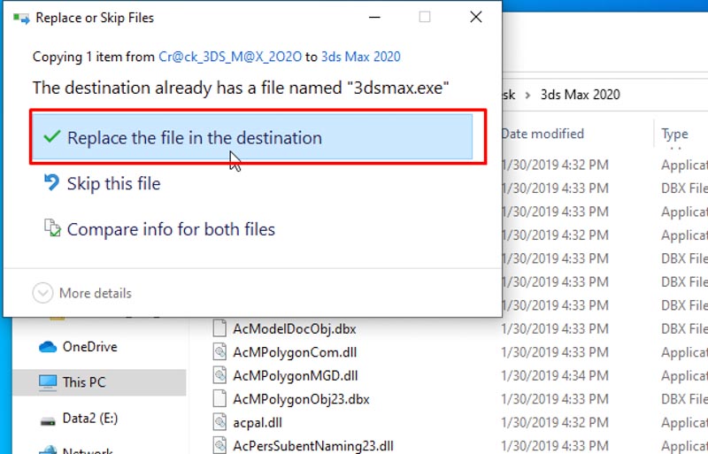Sort files by Date modified header

click(x=543, y=134)
